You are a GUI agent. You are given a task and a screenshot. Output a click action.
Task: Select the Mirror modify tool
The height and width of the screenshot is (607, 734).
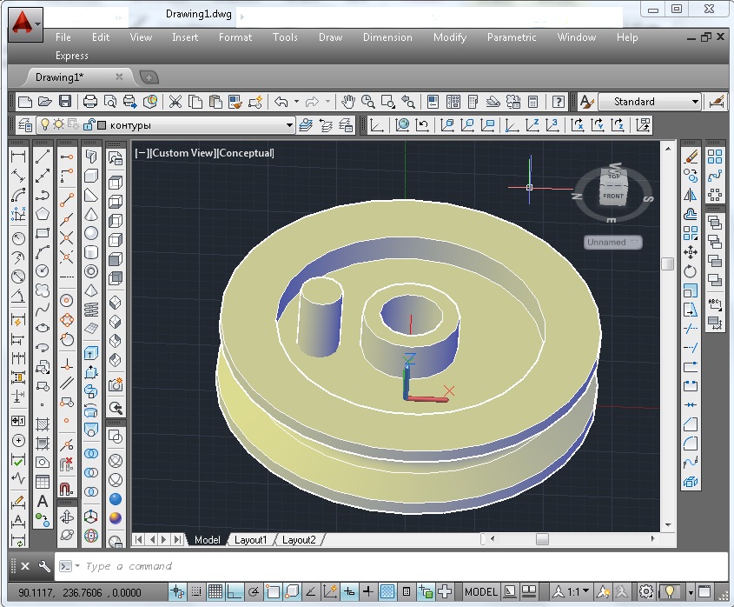point(691,195)
